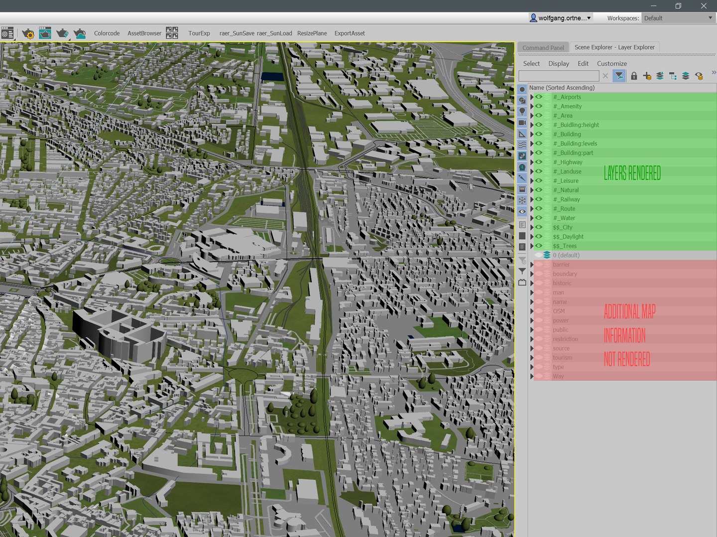Toggle the Display Geometry filter icon
This screenshot has height=537, width=717.
522,89
